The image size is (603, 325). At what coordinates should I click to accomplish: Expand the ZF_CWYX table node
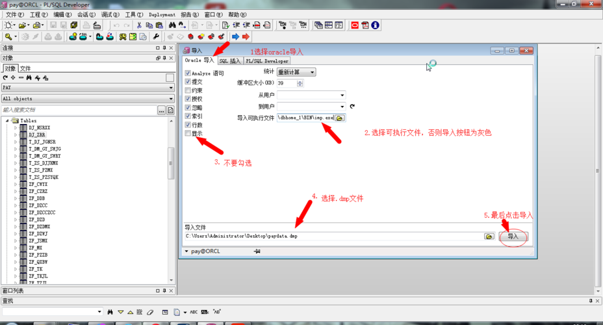coord(16,184)
